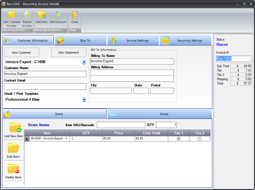The height and width of the screenshot is (190, 255).
Task: Switch to the Ship To tab
Action: coord(81,41)
